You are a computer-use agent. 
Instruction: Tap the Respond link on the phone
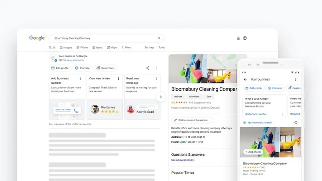pos(295,114)
